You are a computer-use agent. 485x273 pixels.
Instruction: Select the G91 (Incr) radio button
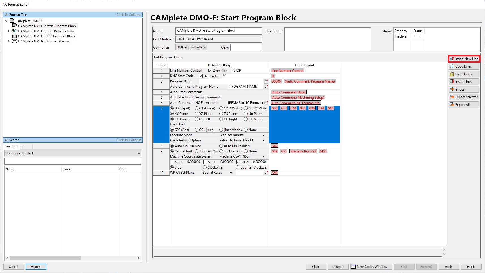tap(196, 130)
